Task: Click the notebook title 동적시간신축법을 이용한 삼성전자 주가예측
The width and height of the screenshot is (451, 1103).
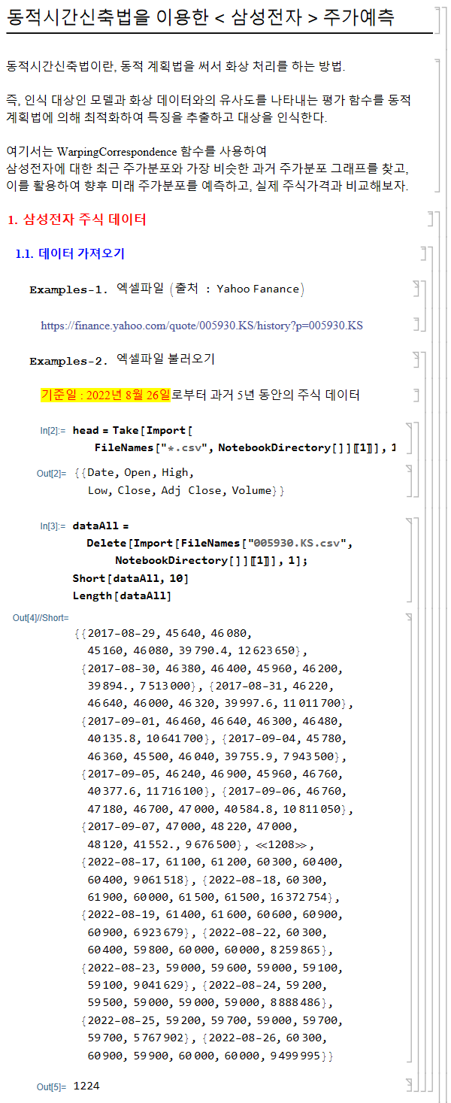Action: 199,18
